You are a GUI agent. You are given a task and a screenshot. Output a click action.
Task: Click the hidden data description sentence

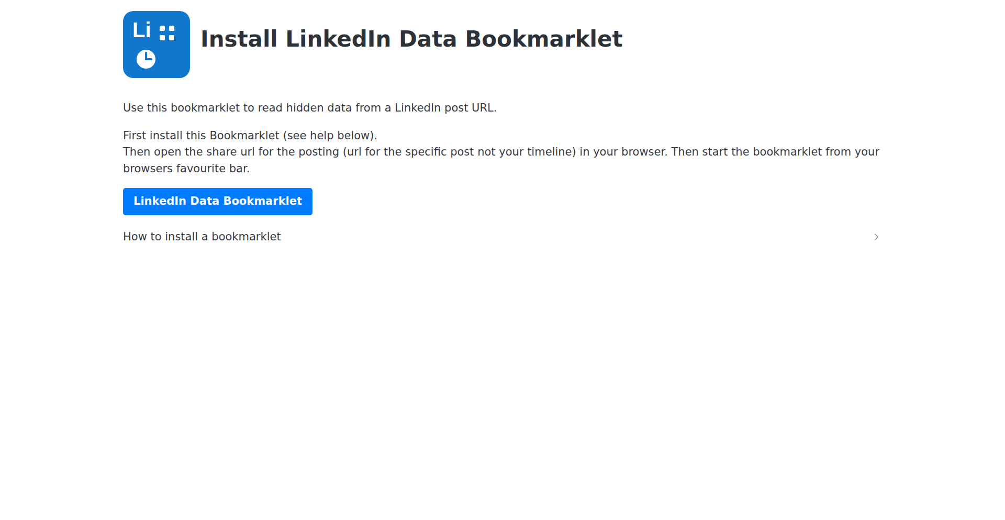pyautogui.click(x=309, y=108)
